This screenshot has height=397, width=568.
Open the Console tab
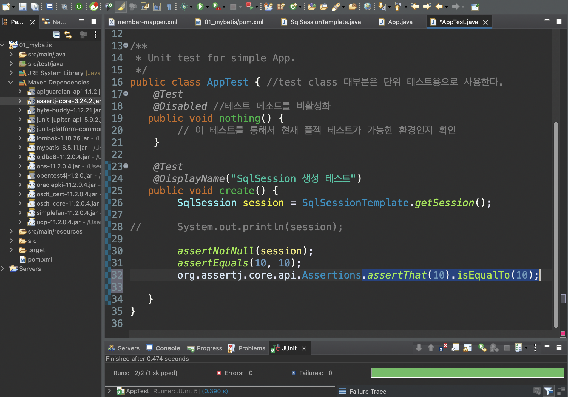tap(167, 348)
